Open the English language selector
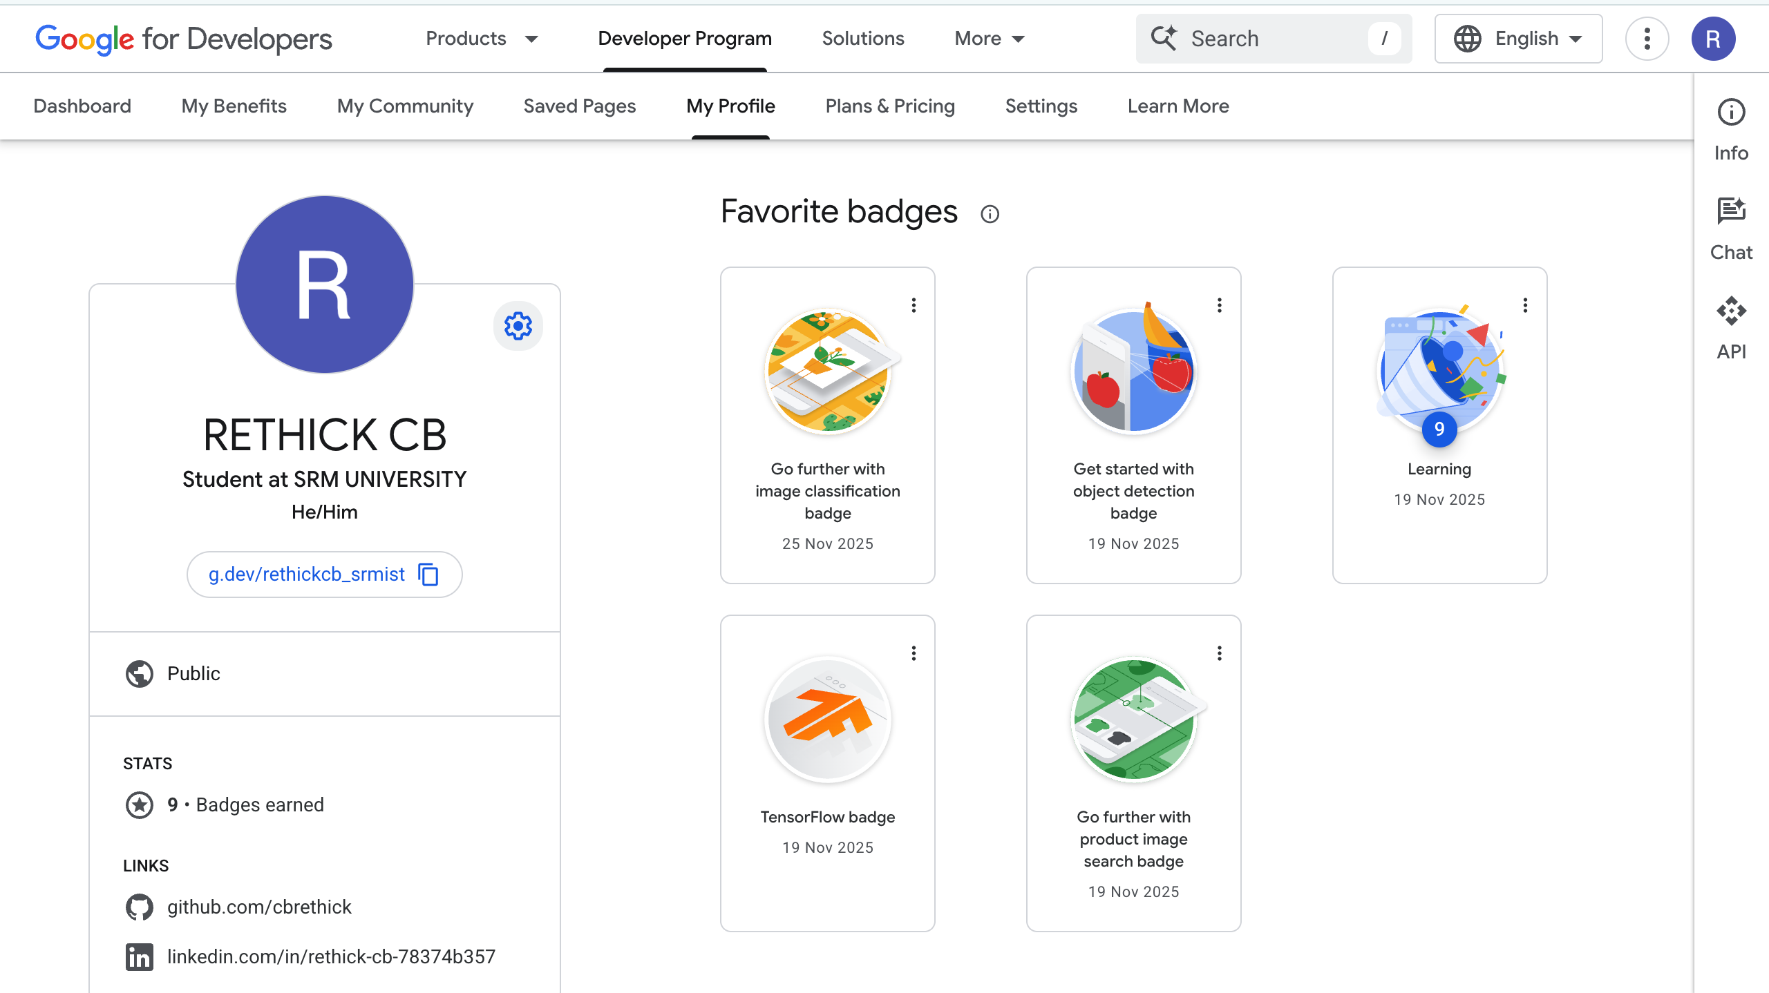 pyautogui.click(x=1518, y=39)
